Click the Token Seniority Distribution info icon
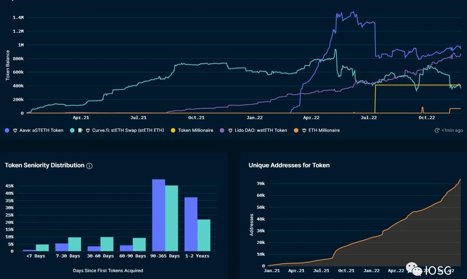This screenshot has height=279, width=467. pos(89,166)
